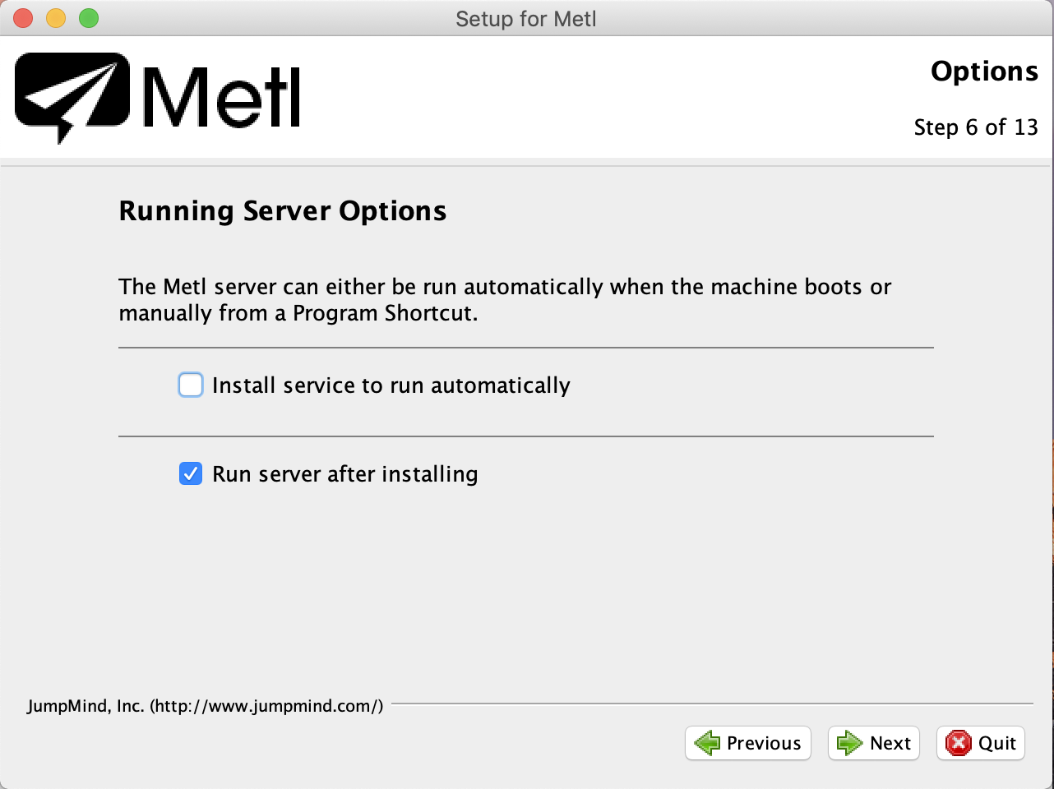This screenshot has height=789, width=1054.
Task: Click the Metl server description paragraph
Action: tap(505, 300)
